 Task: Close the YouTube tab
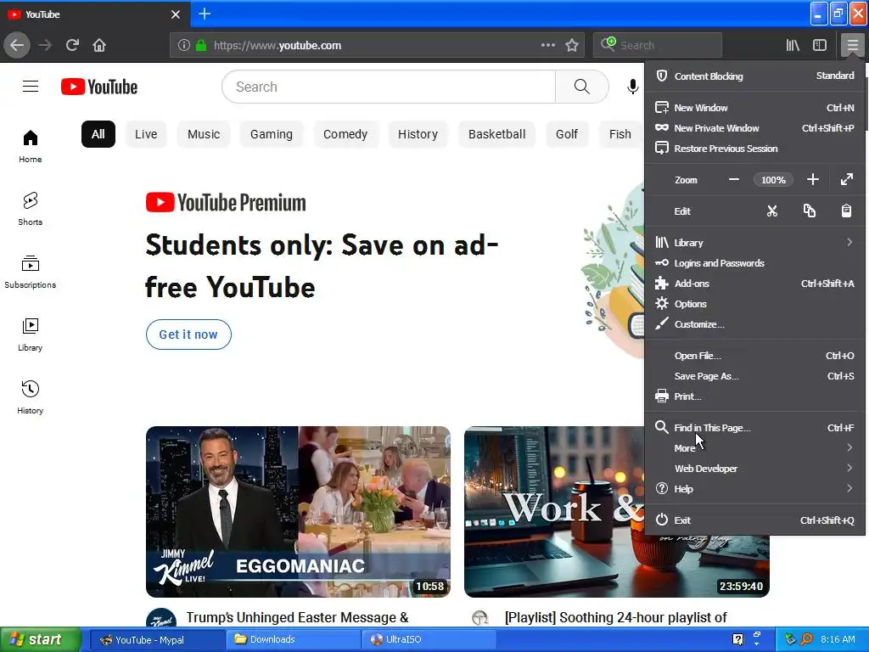176,14
